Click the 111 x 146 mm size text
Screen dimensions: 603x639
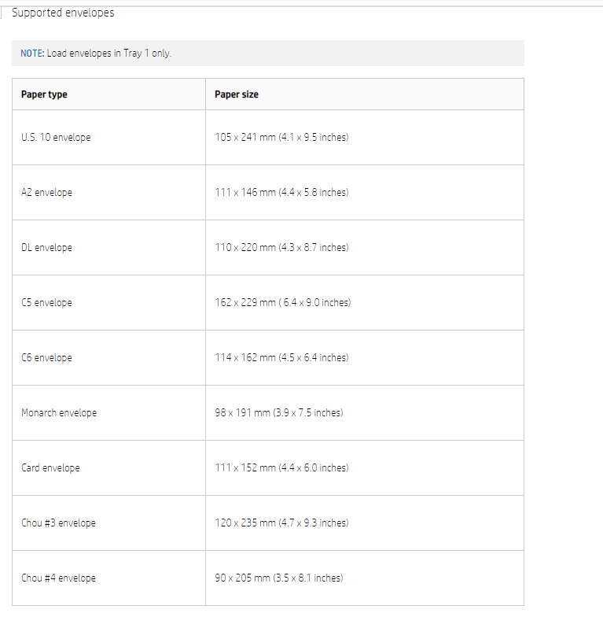281,193
